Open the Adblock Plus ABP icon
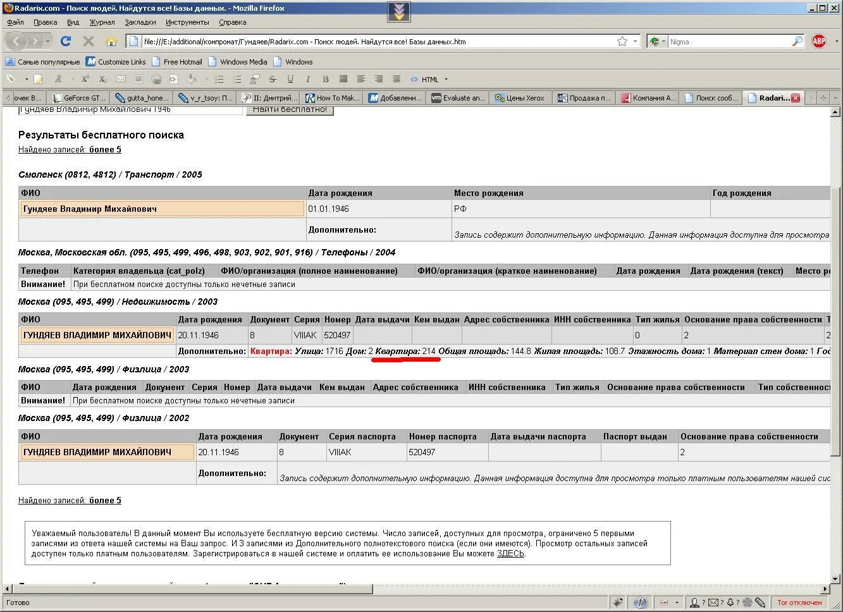 pos(819,42)
